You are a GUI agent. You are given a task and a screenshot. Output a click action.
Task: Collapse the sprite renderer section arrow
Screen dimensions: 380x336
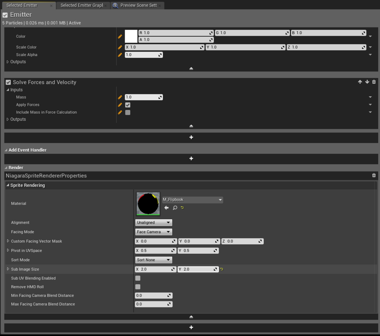191,317
